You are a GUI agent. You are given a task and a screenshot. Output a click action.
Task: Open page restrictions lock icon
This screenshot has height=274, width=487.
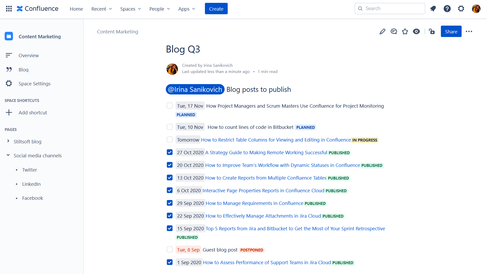coord(432,32)
